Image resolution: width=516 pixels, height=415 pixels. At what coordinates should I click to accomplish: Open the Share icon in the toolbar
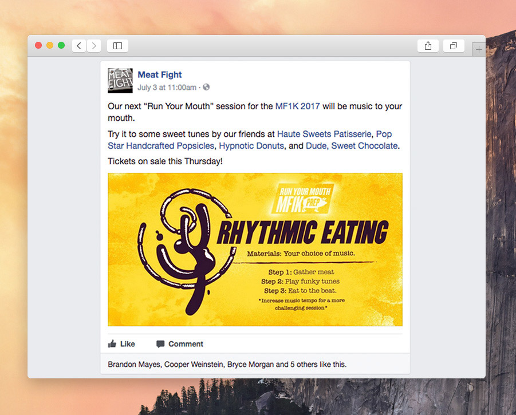428,46
